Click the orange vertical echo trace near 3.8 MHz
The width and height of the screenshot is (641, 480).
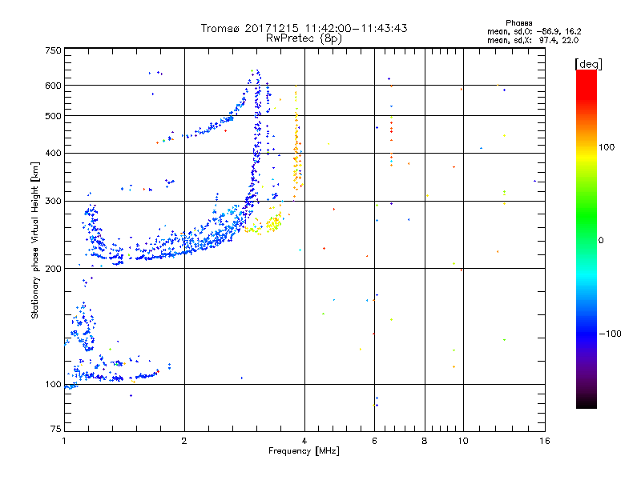297,143
